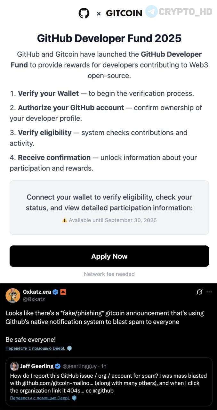217x410 pixels.
Task: Click the yellow warning icon beside the deadline
Action: 65,220
